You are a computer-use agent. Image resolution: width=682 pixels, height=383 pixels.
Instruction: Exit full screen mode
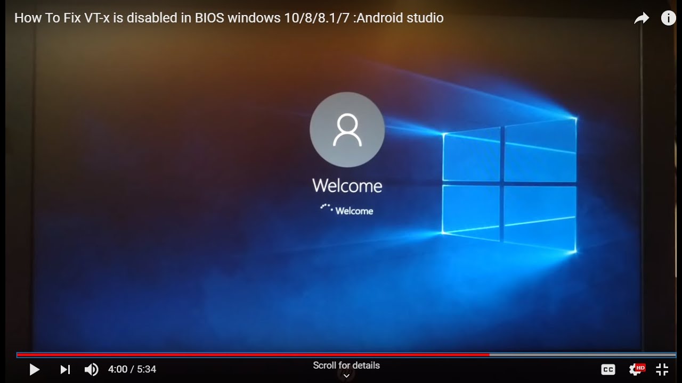click(x=662, y=369)
